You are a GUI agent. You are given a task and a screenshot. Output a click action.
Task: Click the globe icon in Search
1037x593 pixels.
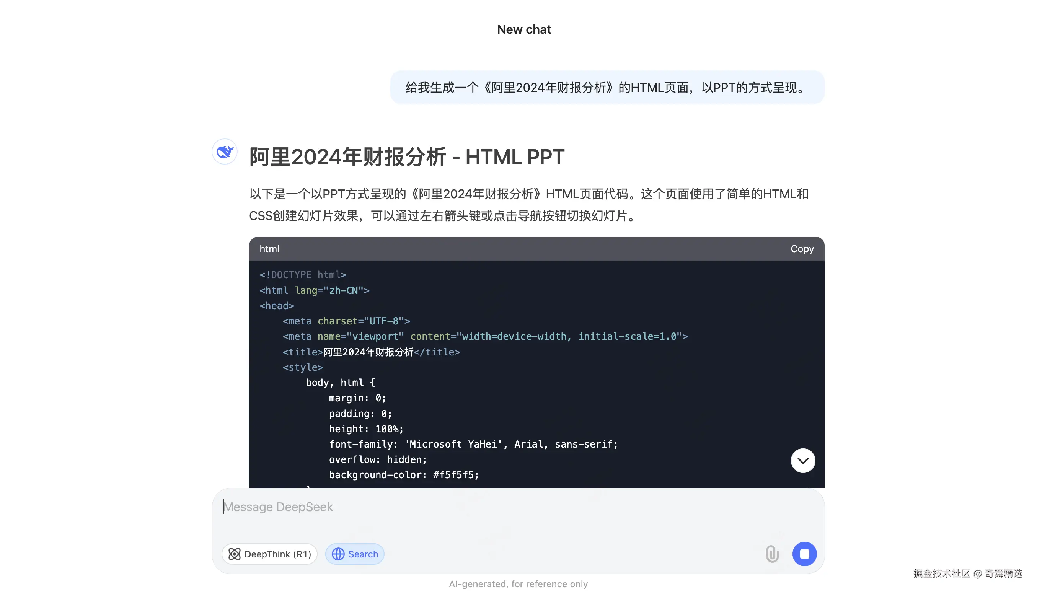338,554
